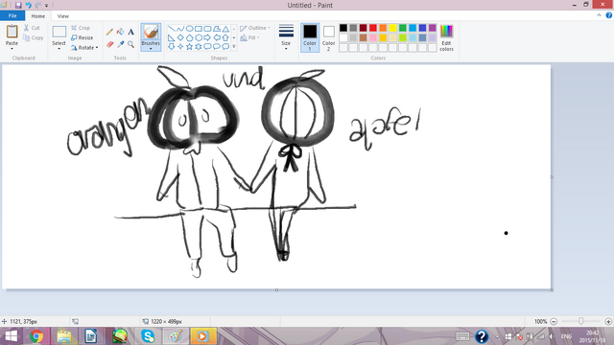The image size is (614, 345).
Task: Click the Copy button
Action: point(34,38)
